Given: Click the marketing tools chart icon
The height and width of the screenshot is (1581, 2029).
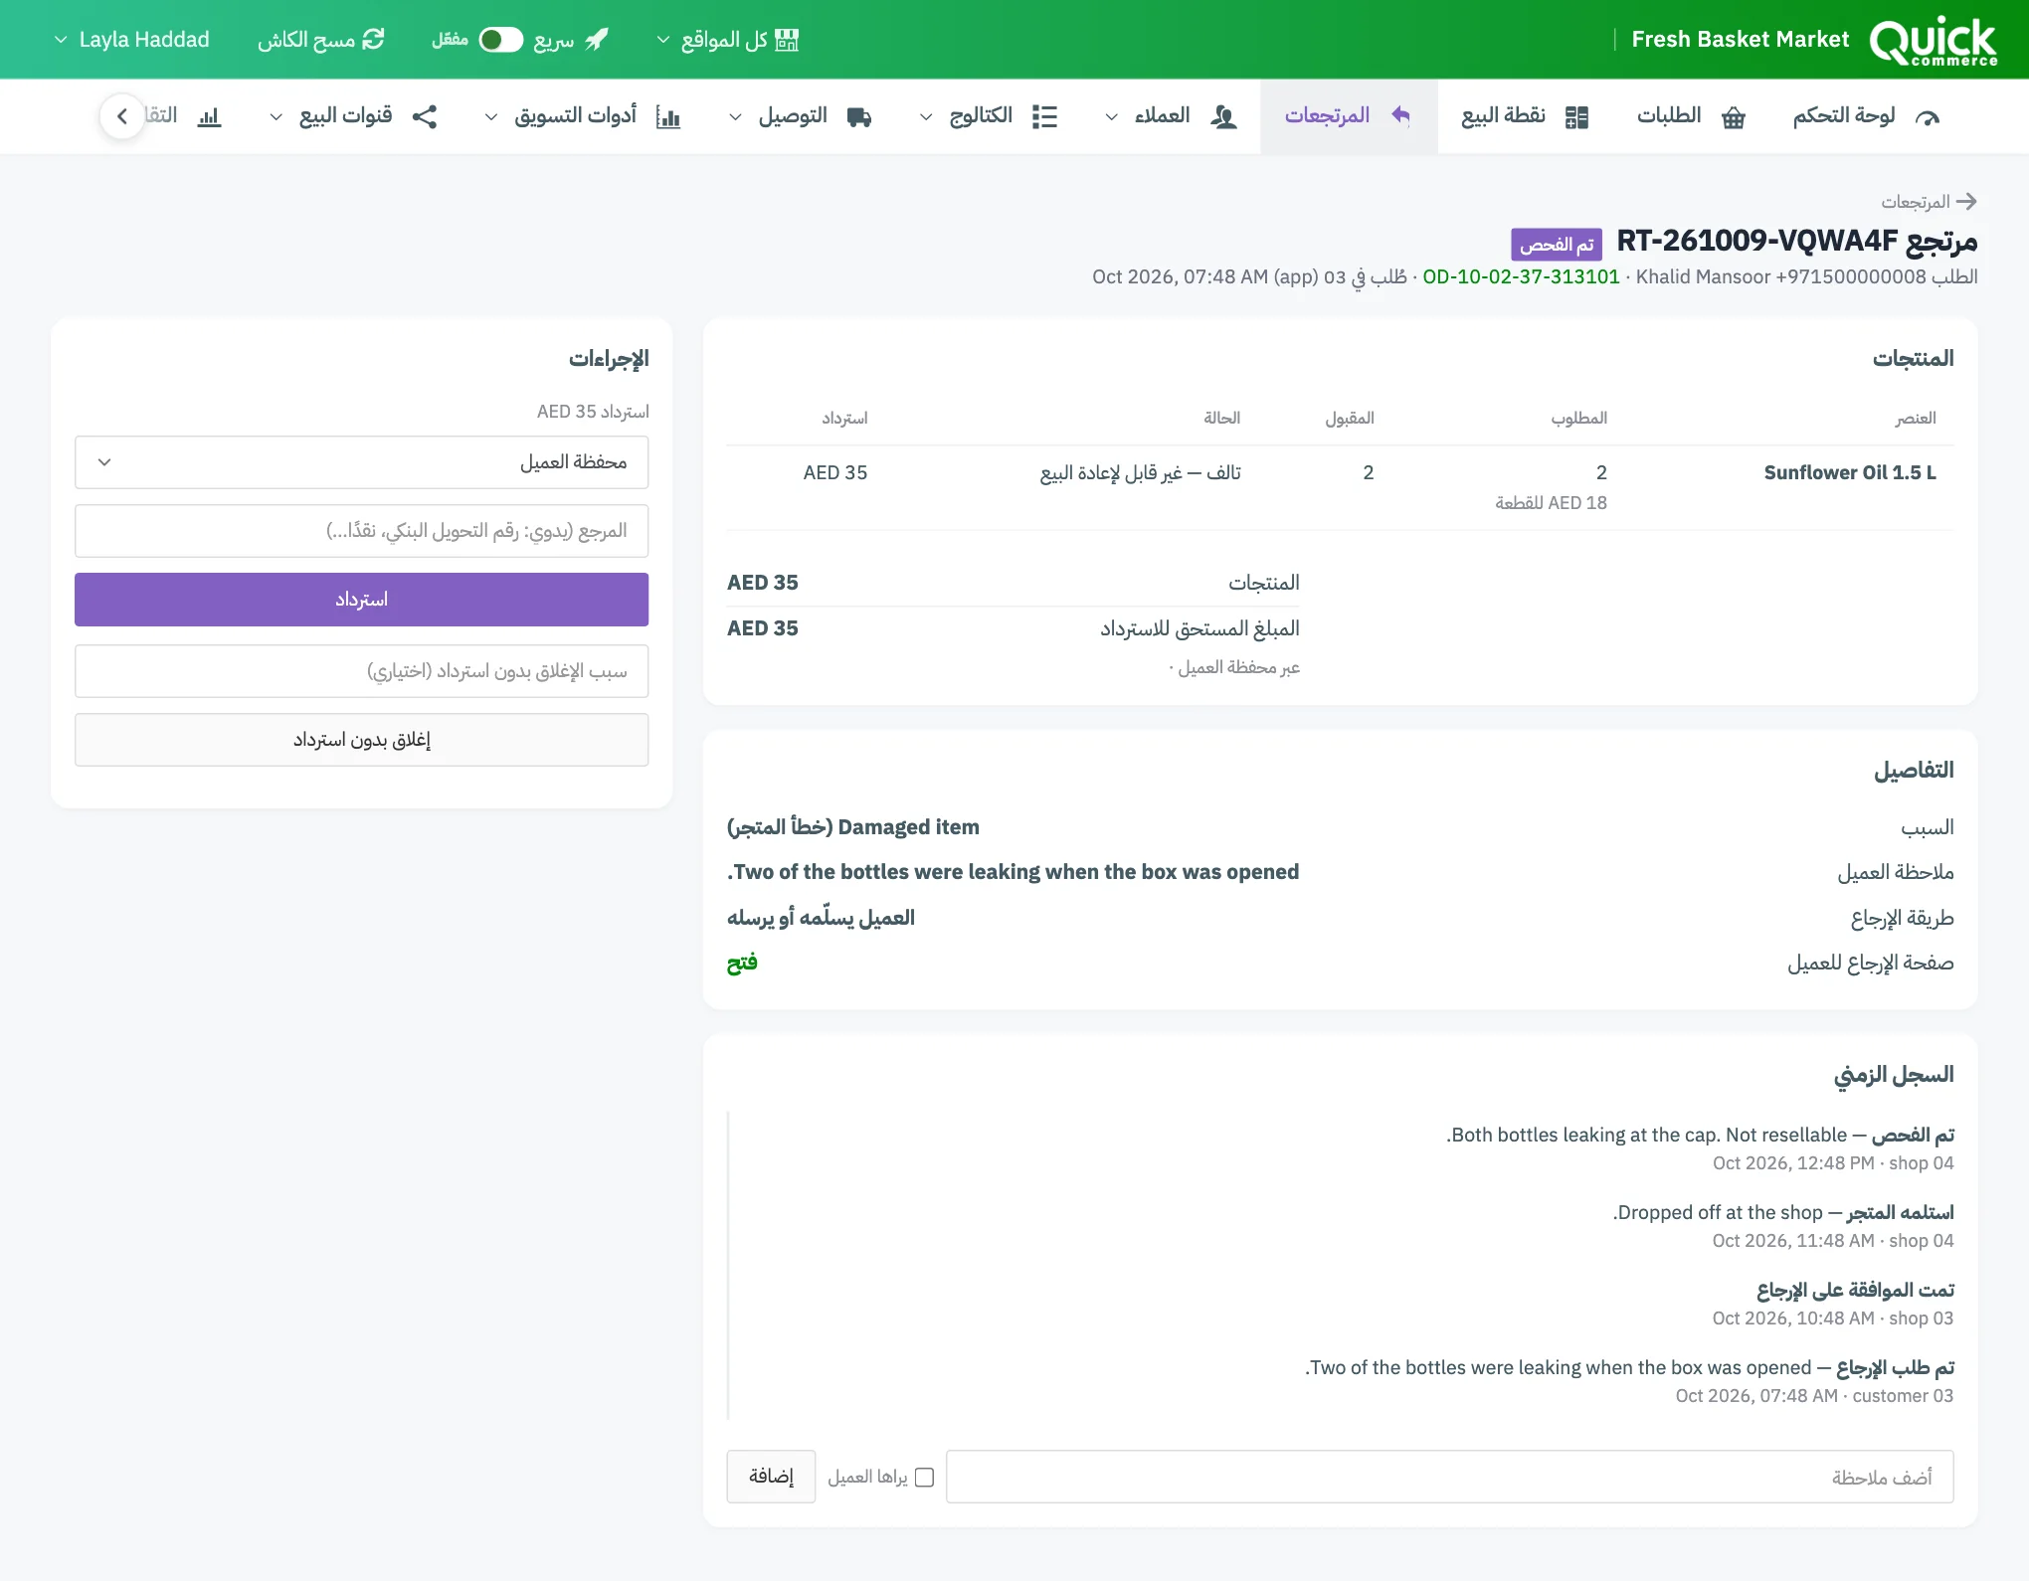Looking at the screenshot, I should point(668,117).
